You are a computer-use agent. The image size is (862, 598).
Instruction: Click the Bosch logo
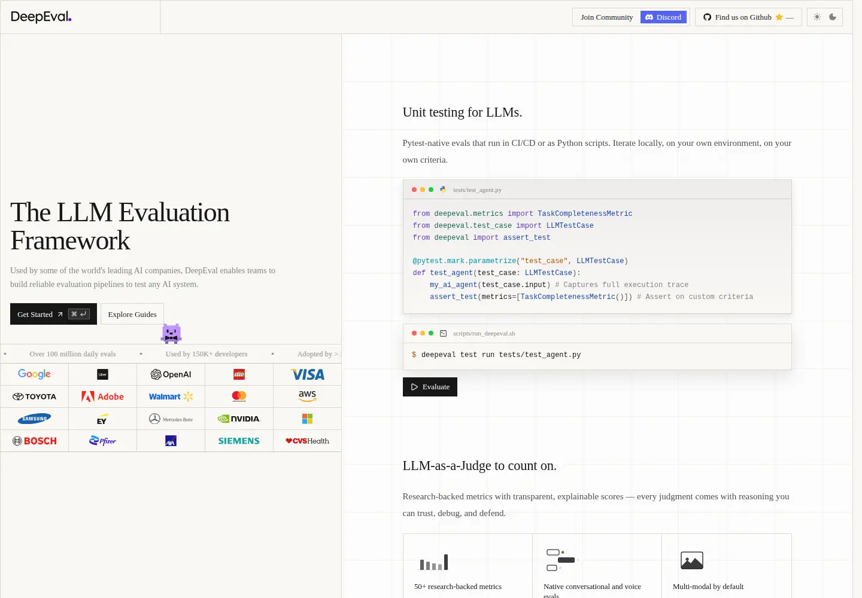(34, 441)
